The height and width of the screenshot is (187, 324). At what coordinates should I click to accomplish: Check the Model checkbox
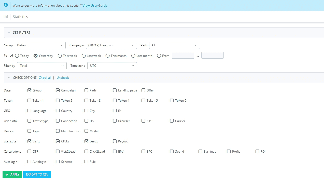point(86,131)
